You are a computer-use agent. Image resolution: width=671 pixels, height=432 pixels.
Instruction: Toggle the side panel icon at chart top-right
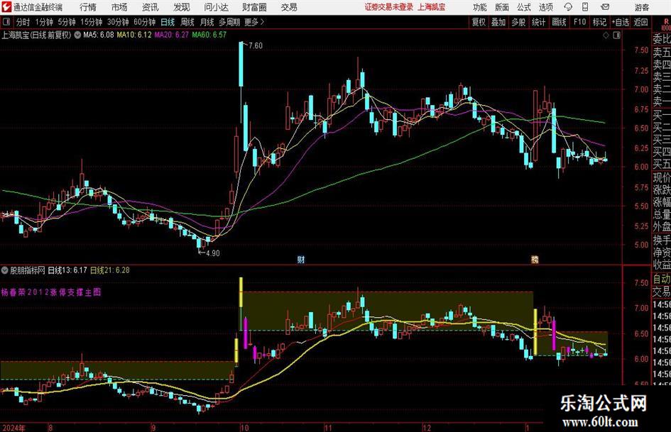(x=616, y=35)
